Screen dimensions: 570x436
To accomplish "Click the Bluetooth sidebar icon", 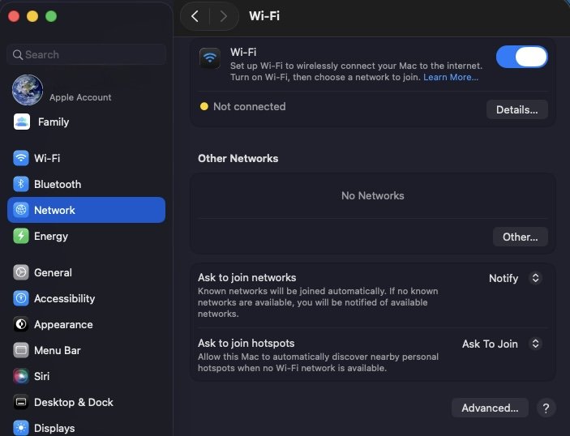I will click(x=21, y=184).
